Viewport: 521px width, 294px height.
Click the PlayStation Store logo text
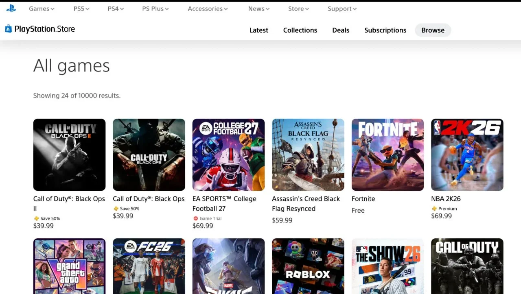pyautogui.click(x=45, y=29)
